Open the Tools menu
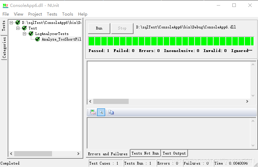Screen dimensions: 258x167 [68, 14]
